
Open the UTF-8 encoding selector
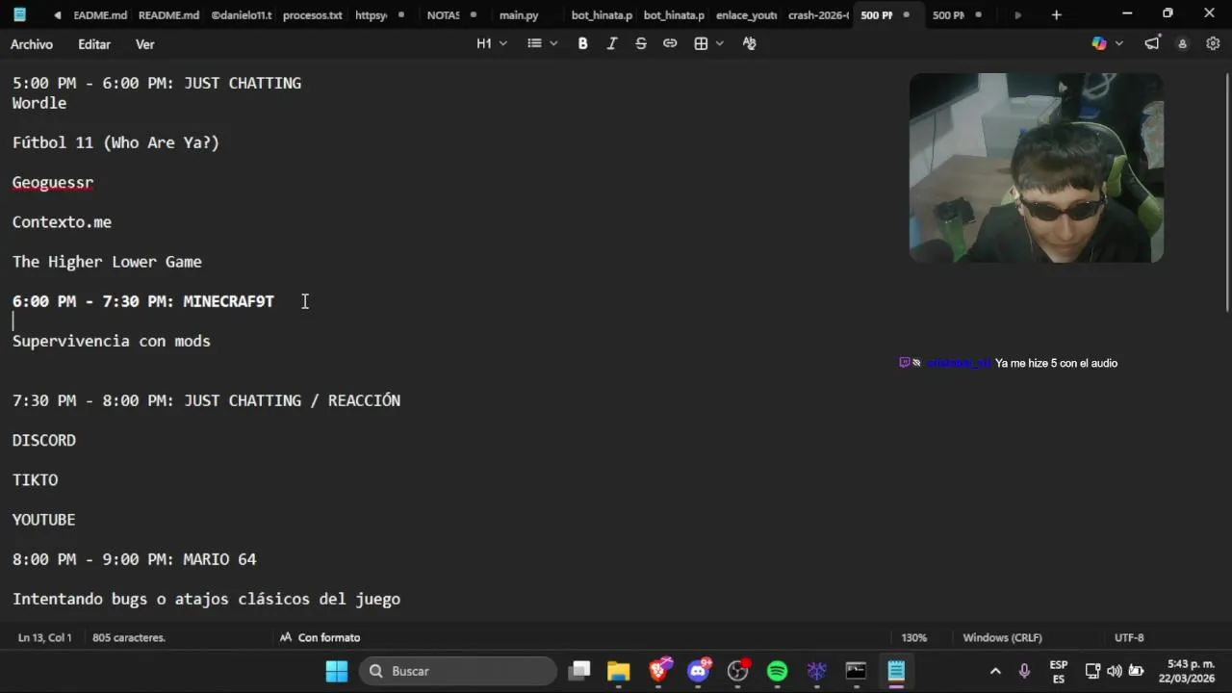1129,637
